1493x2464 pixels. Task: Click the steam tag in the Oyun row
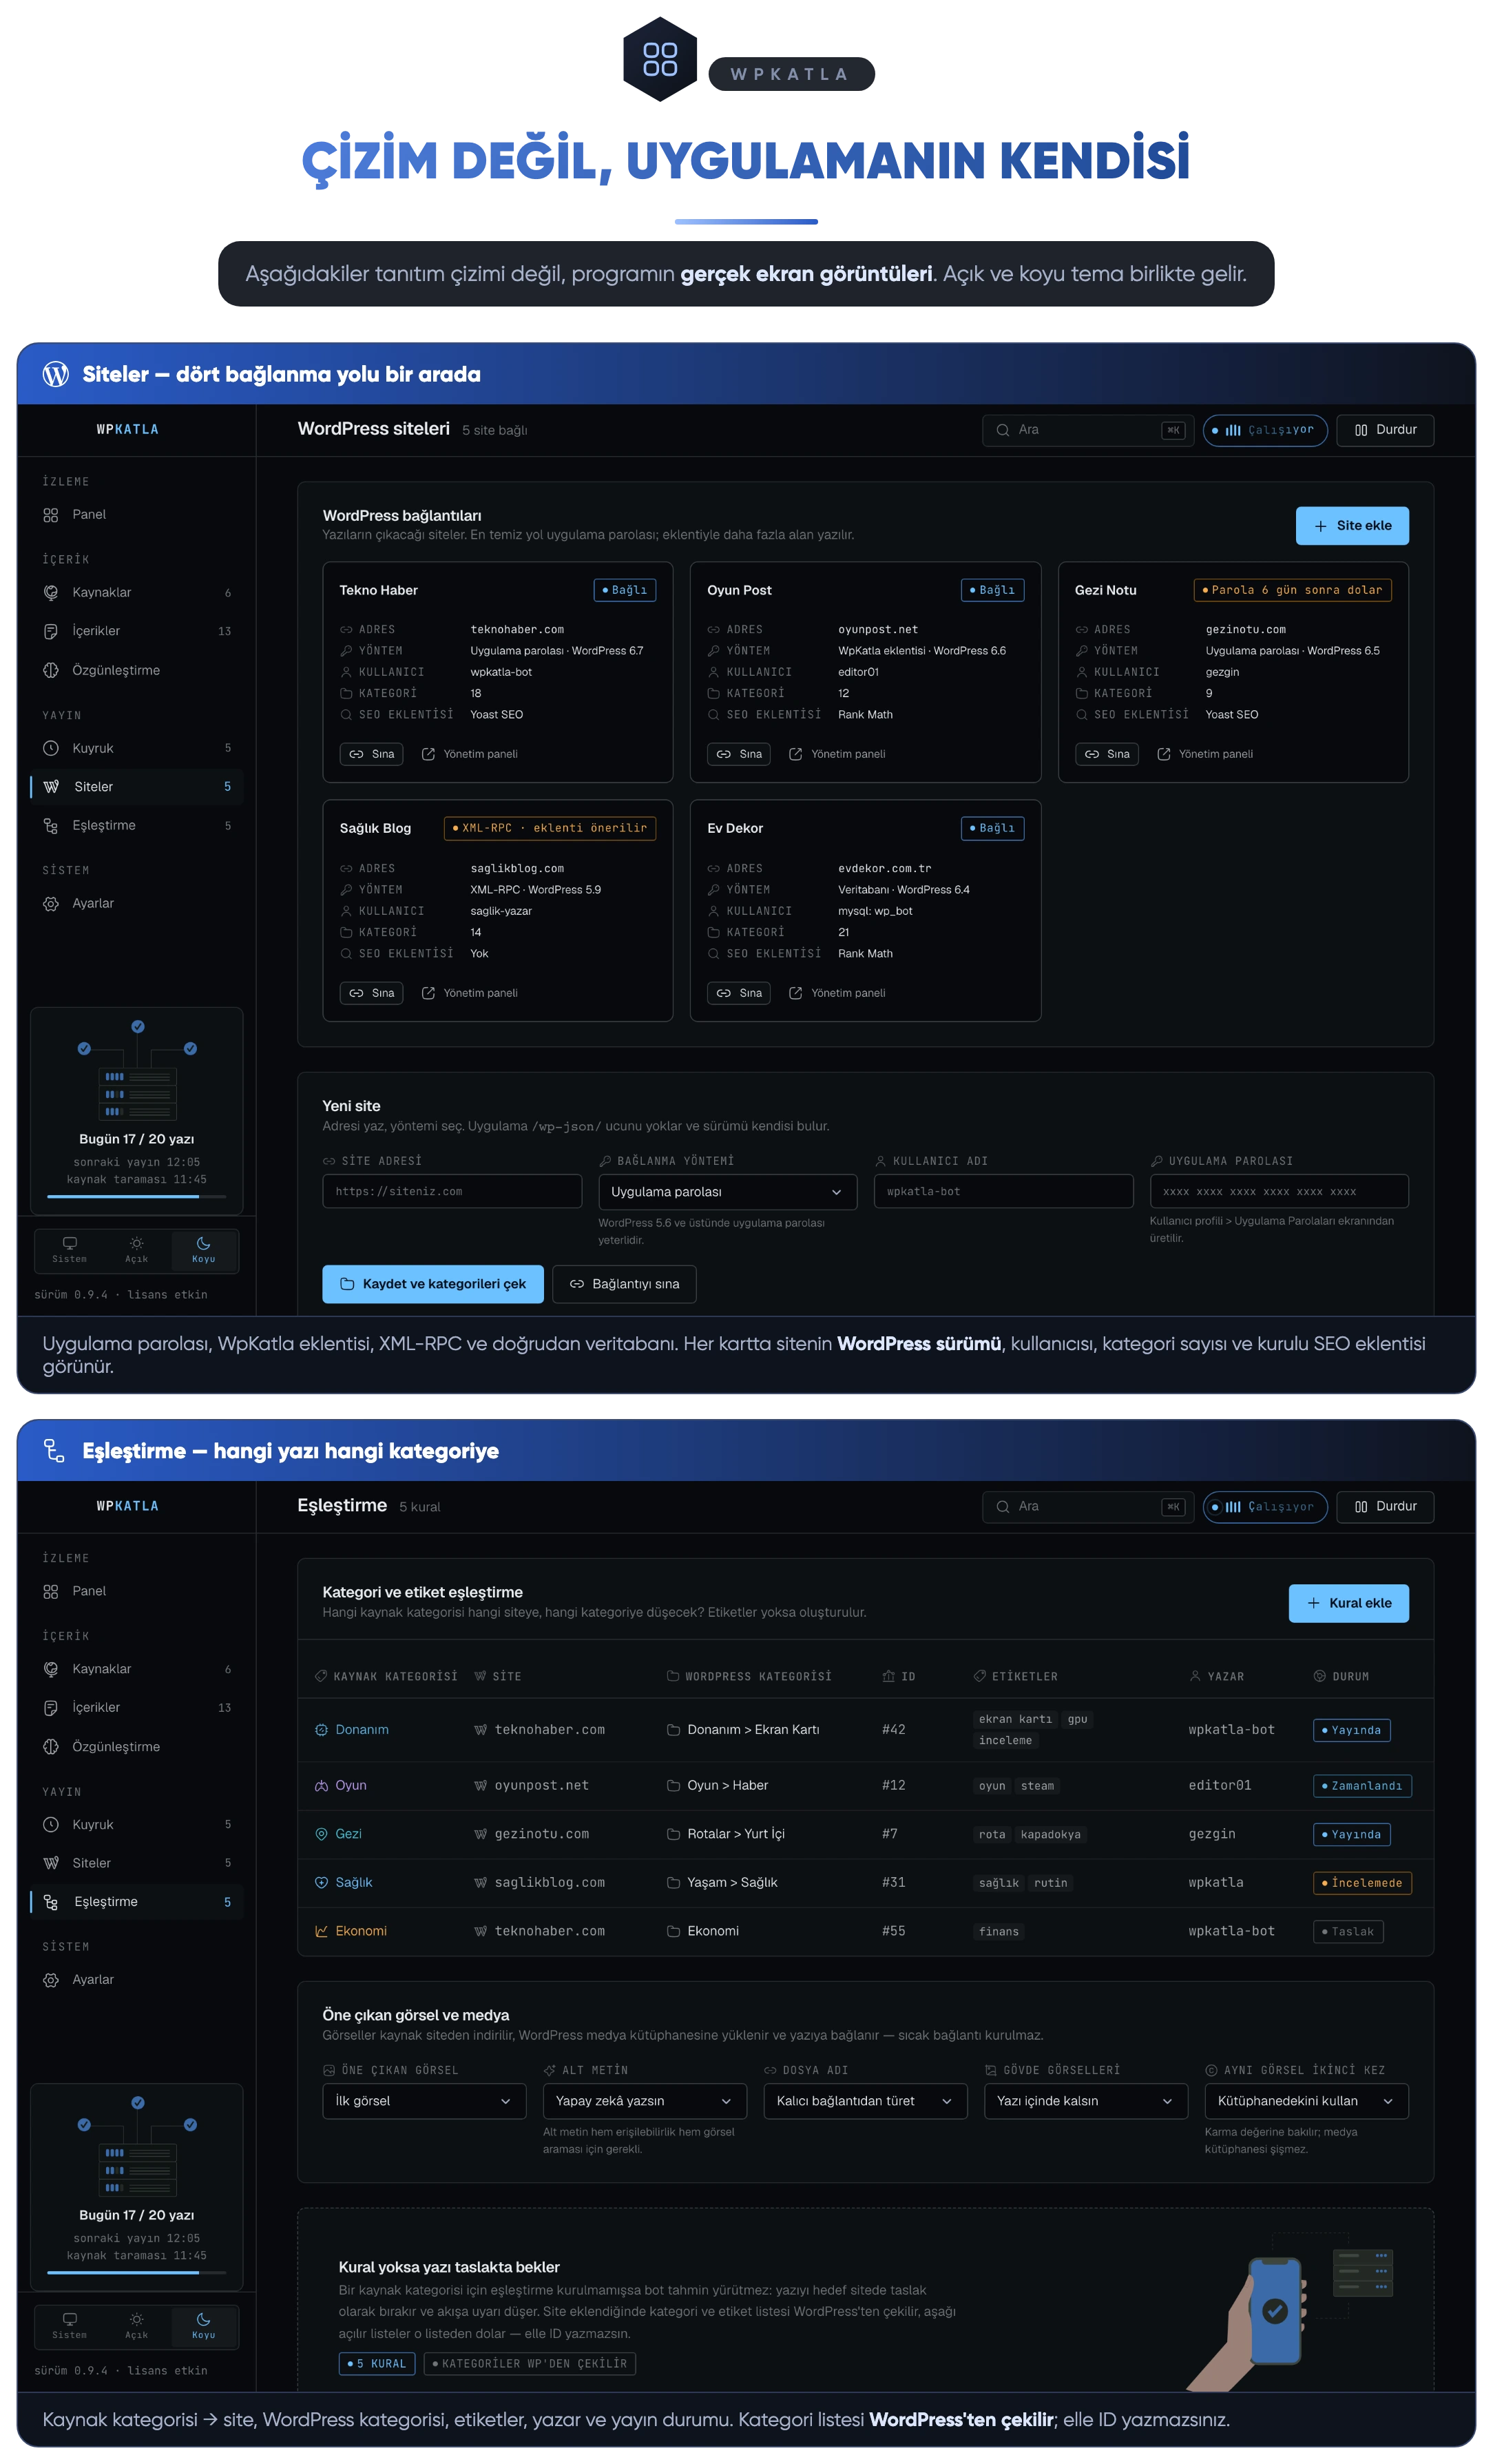1037,1786
